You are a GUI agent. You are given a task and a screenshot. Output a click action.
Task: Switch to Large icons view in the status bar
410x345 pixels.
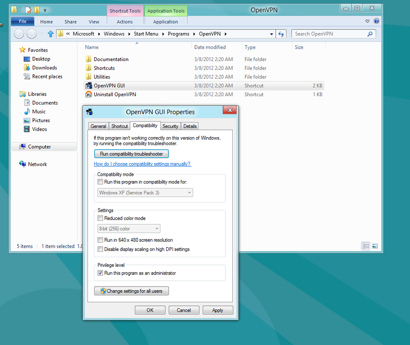pyautogui.click(x=375, y=246)
